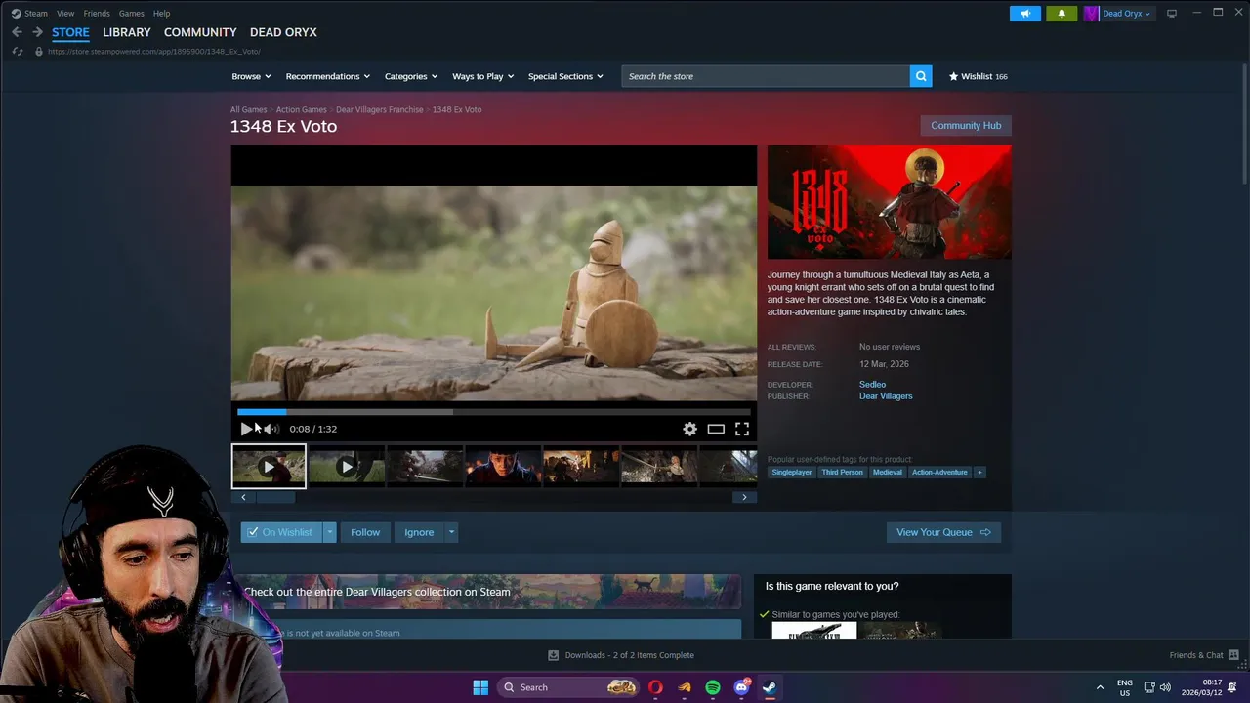The height and width of the screenshot is (703, 1250).
Task: Focus the Search the store field
Action: click(766, 76)
